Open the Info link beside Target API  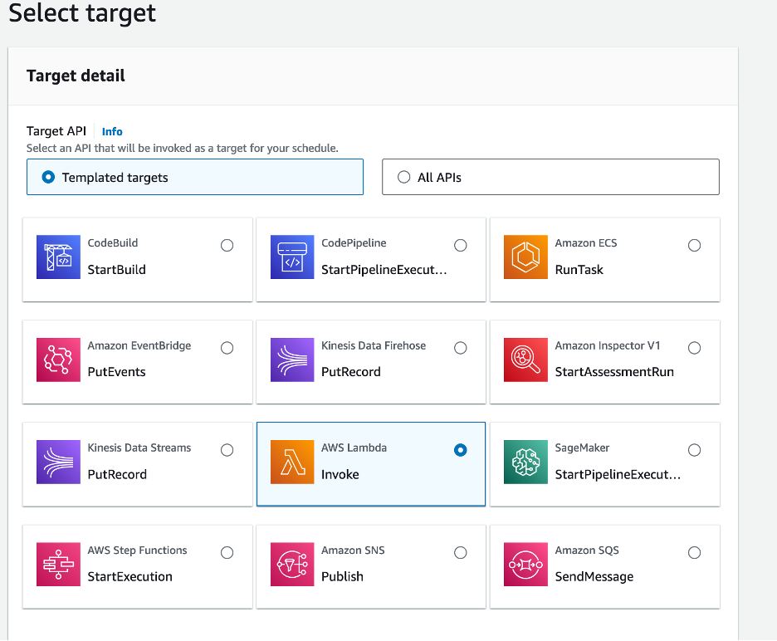click(x=112, y=131)
